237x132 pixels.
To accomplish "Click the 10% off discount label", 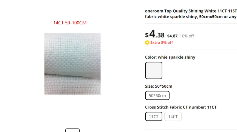I will 187,36.
